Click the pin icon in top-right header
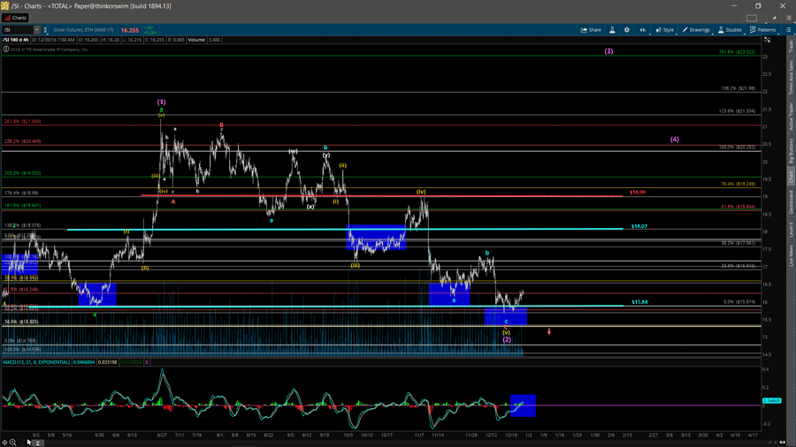This screenshot has width=796, height=447. 775,18
